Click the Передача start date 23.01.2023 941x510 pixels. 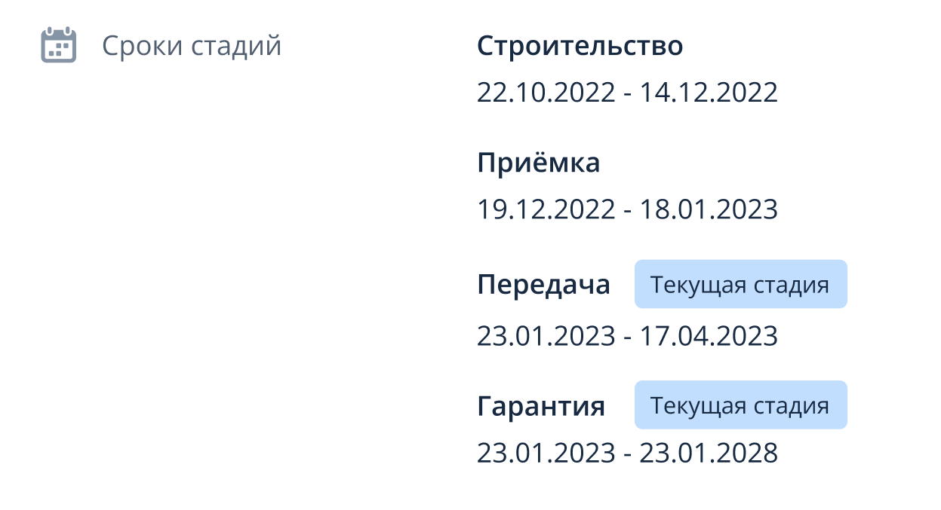coord(546,335)
